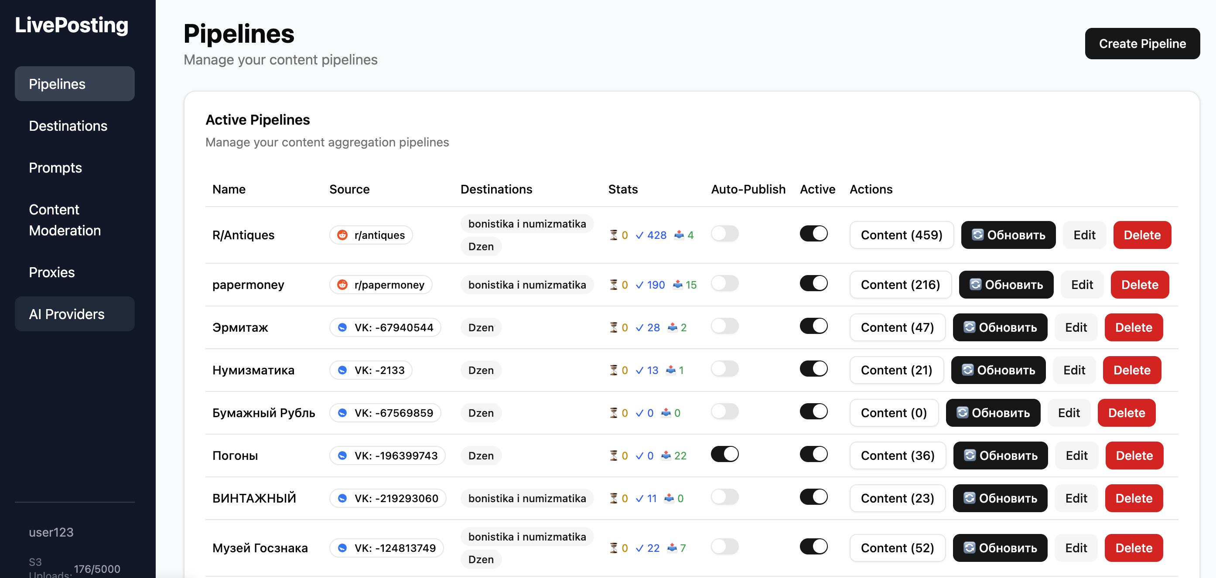Enable Auto-Publish for the R/Antiques pipeline
1216x578 pixels.
pos(724,234)
